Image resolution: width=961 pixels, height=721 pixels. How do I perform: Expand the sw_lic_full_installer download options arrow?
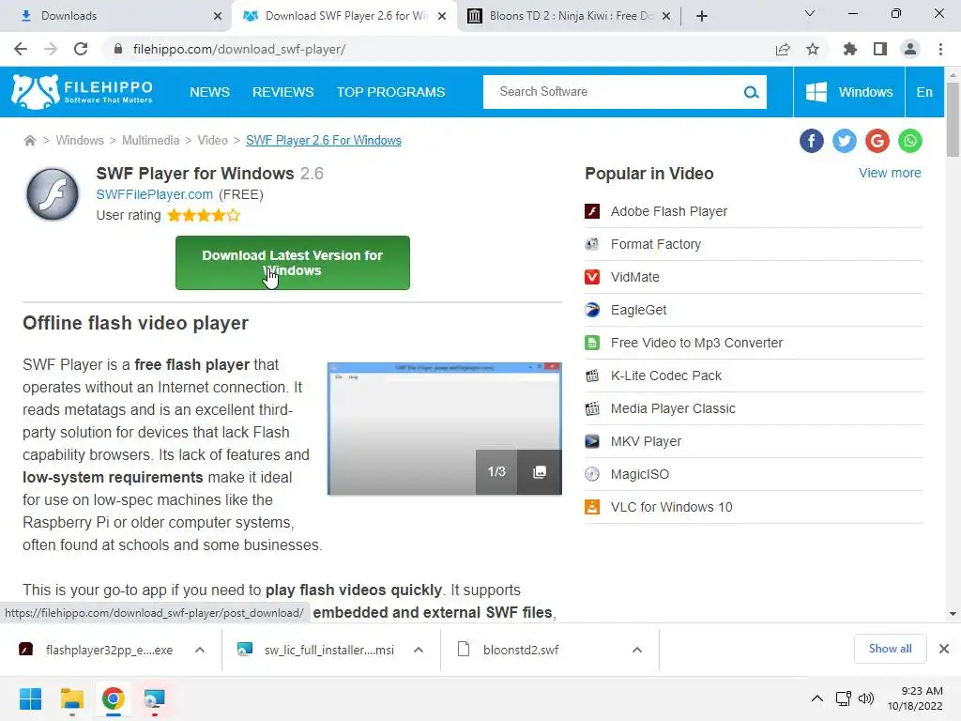[419, 650]
